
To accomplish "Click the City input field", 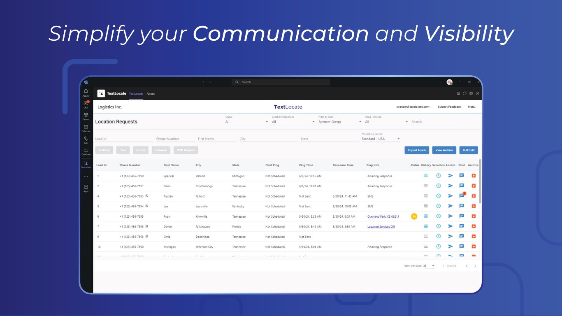I will pos(268,139).
